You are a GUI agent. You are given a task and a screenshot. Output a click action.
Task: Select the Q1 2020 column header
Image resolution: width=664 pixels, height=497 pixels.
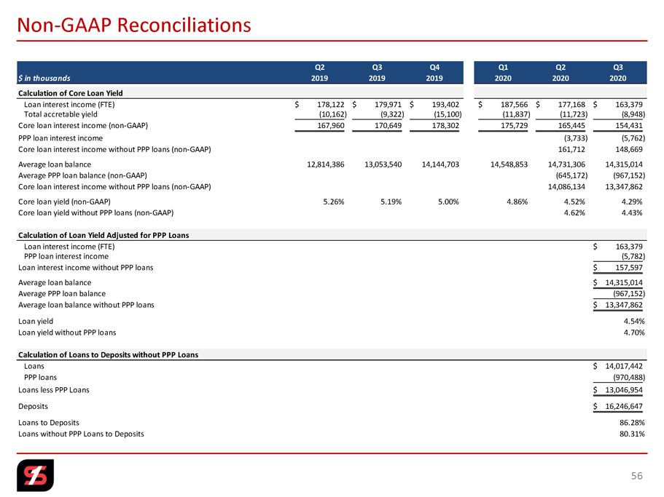pyautogui.click(x=503, y=73)
